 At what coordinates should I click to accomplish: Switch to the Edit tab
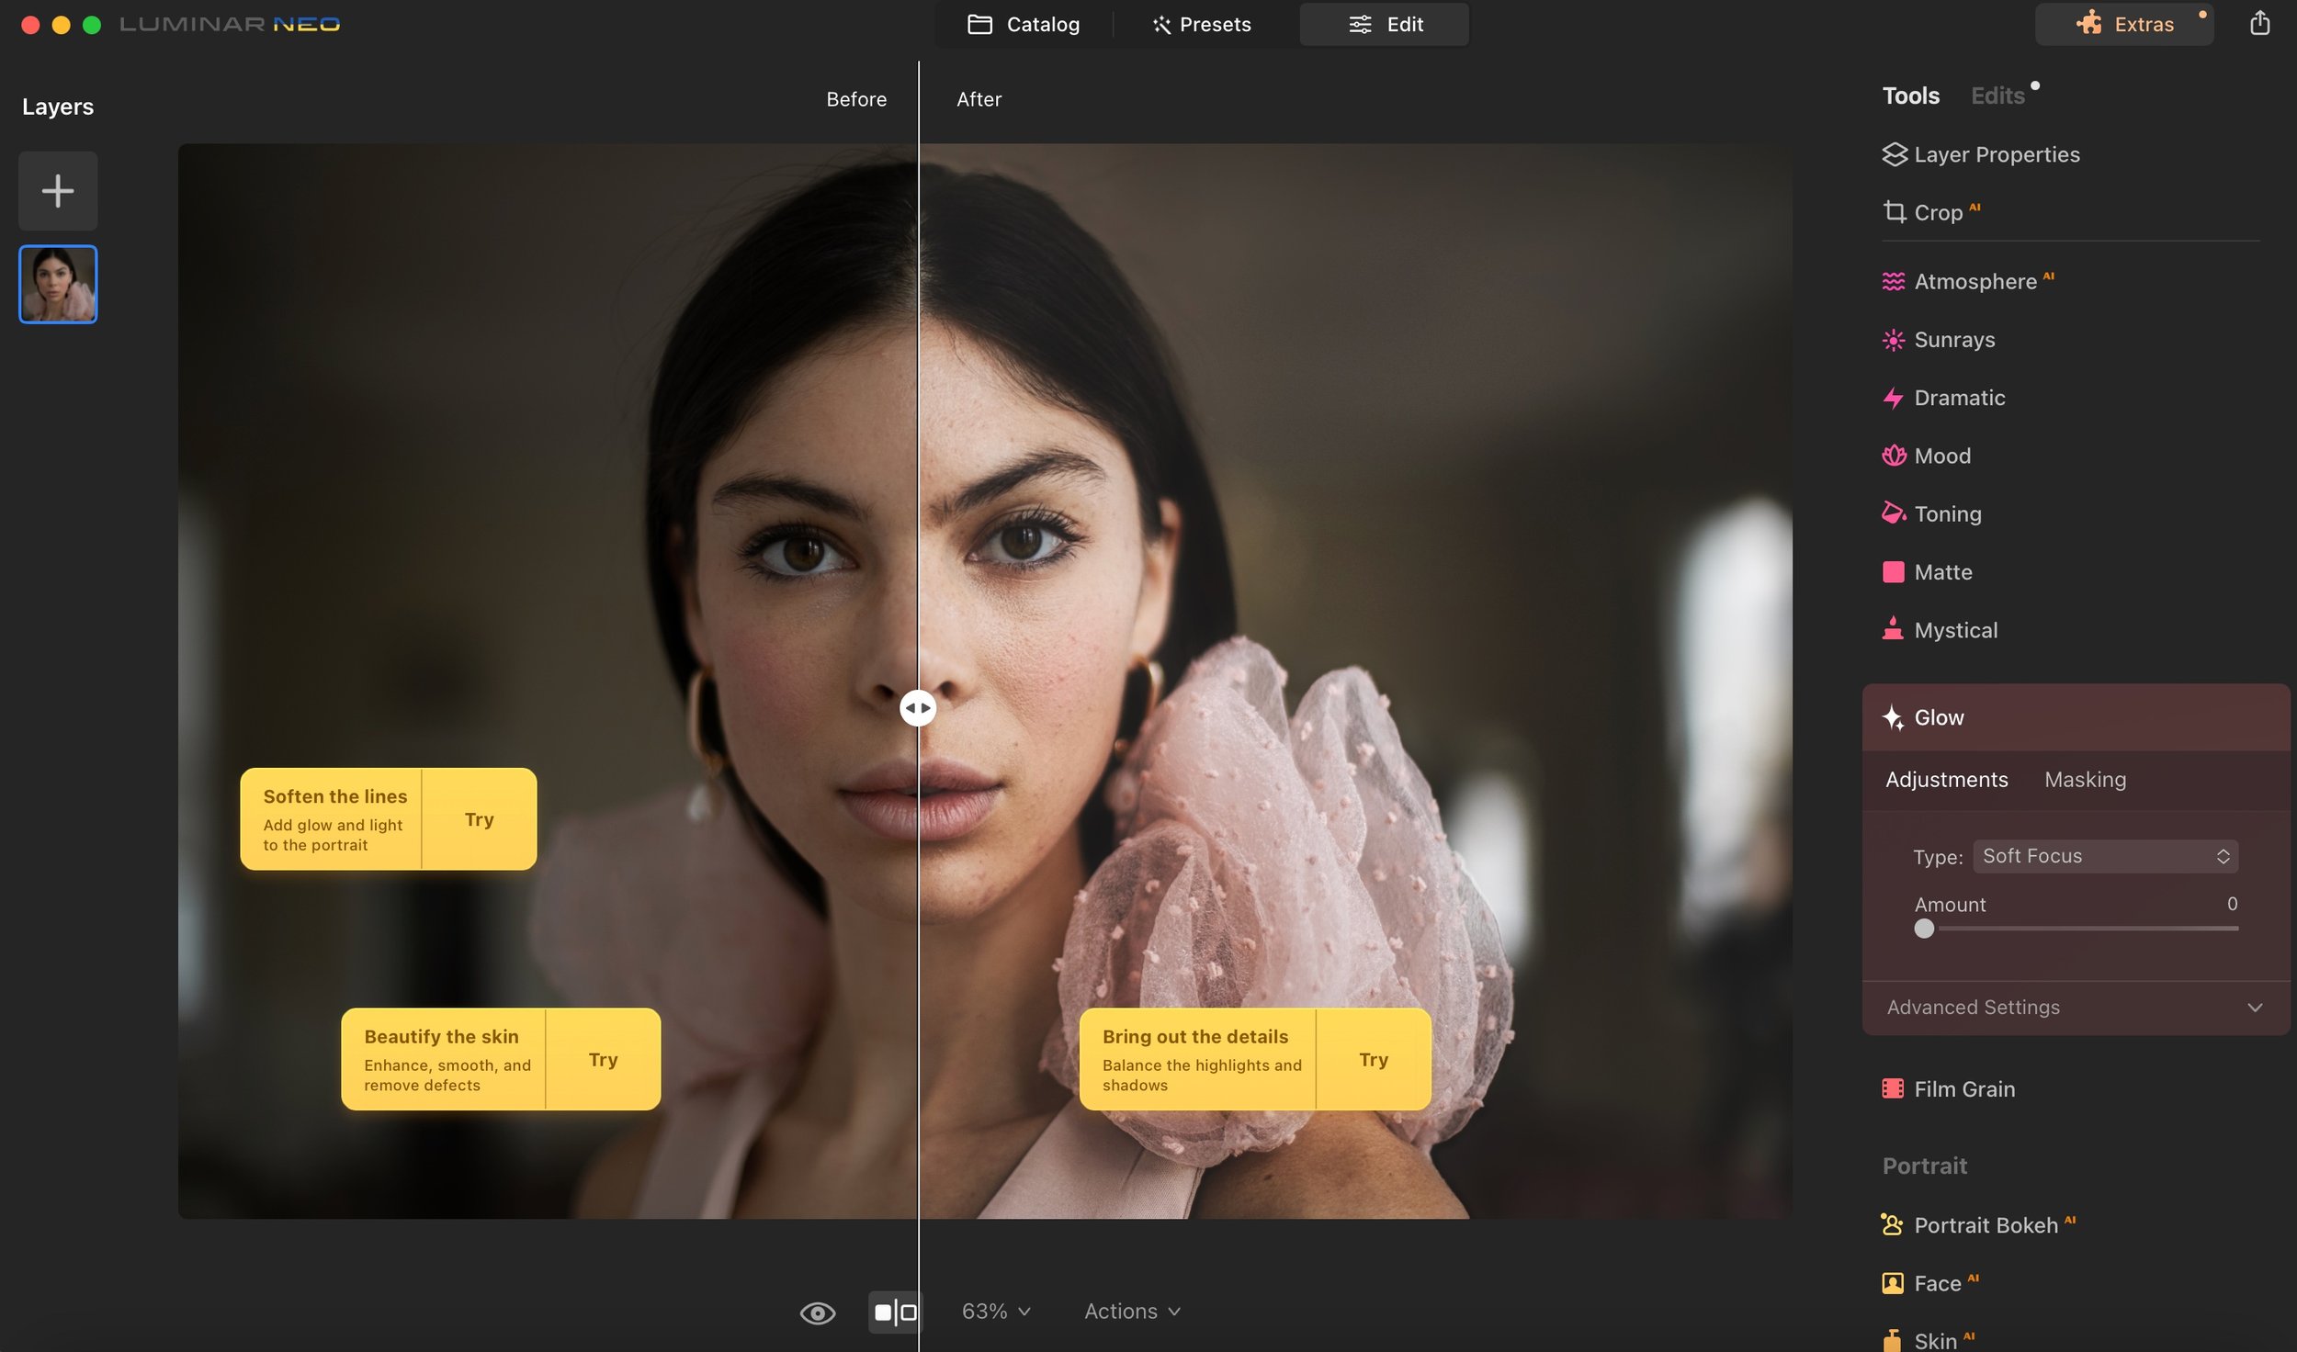(x=1384, y=25)
